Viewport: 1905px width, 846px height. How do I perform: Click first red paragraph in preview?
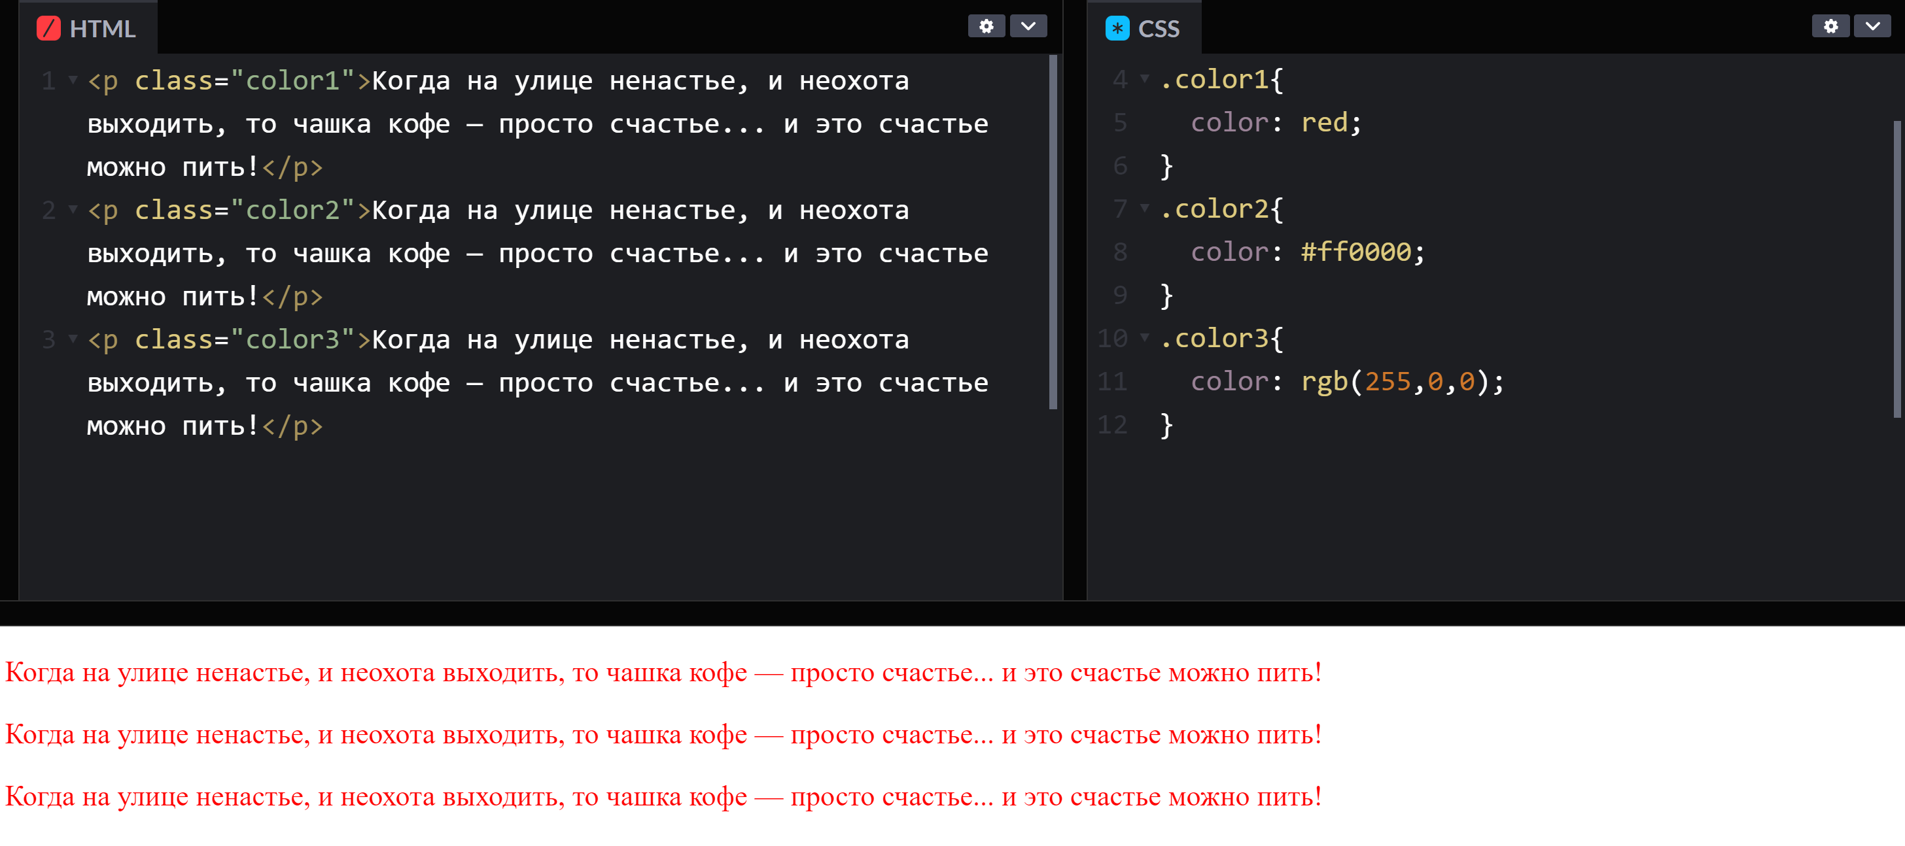click(x=663, y=672)
